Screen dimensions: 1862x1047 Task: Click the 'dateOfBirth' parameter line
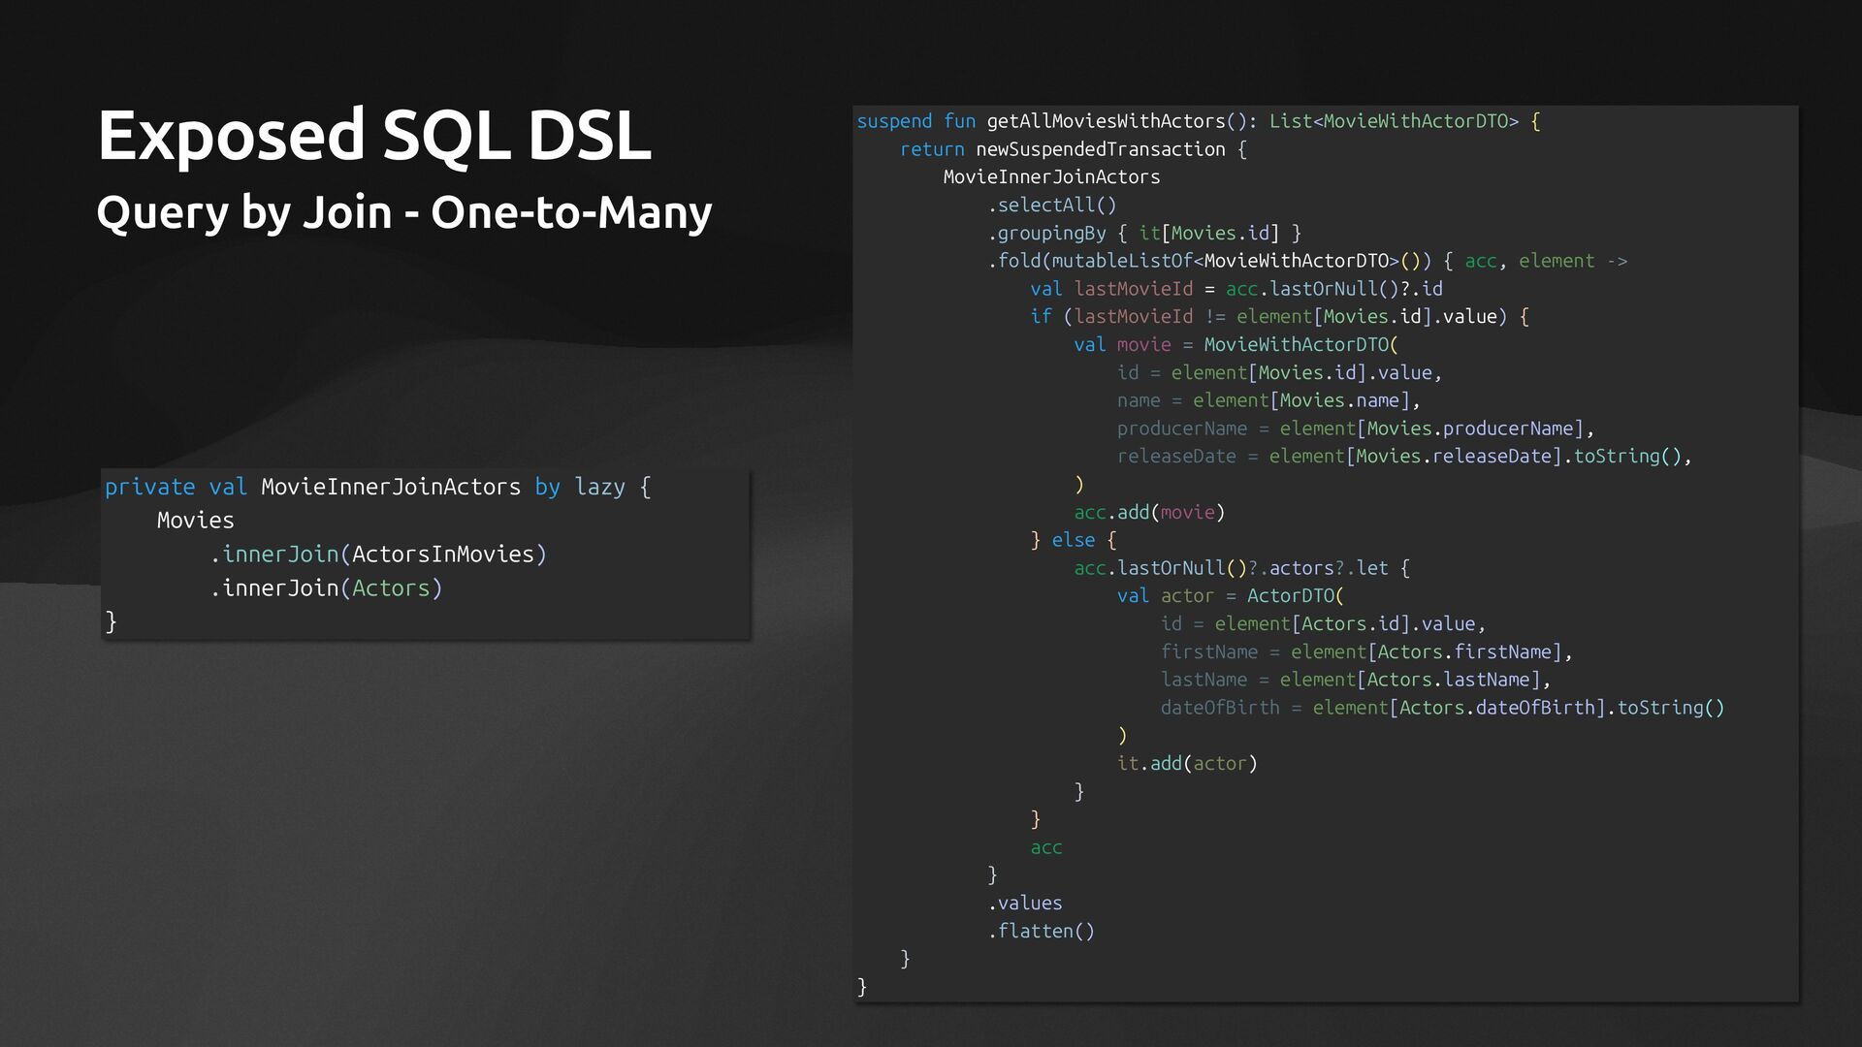click(x=1219, y=708)
